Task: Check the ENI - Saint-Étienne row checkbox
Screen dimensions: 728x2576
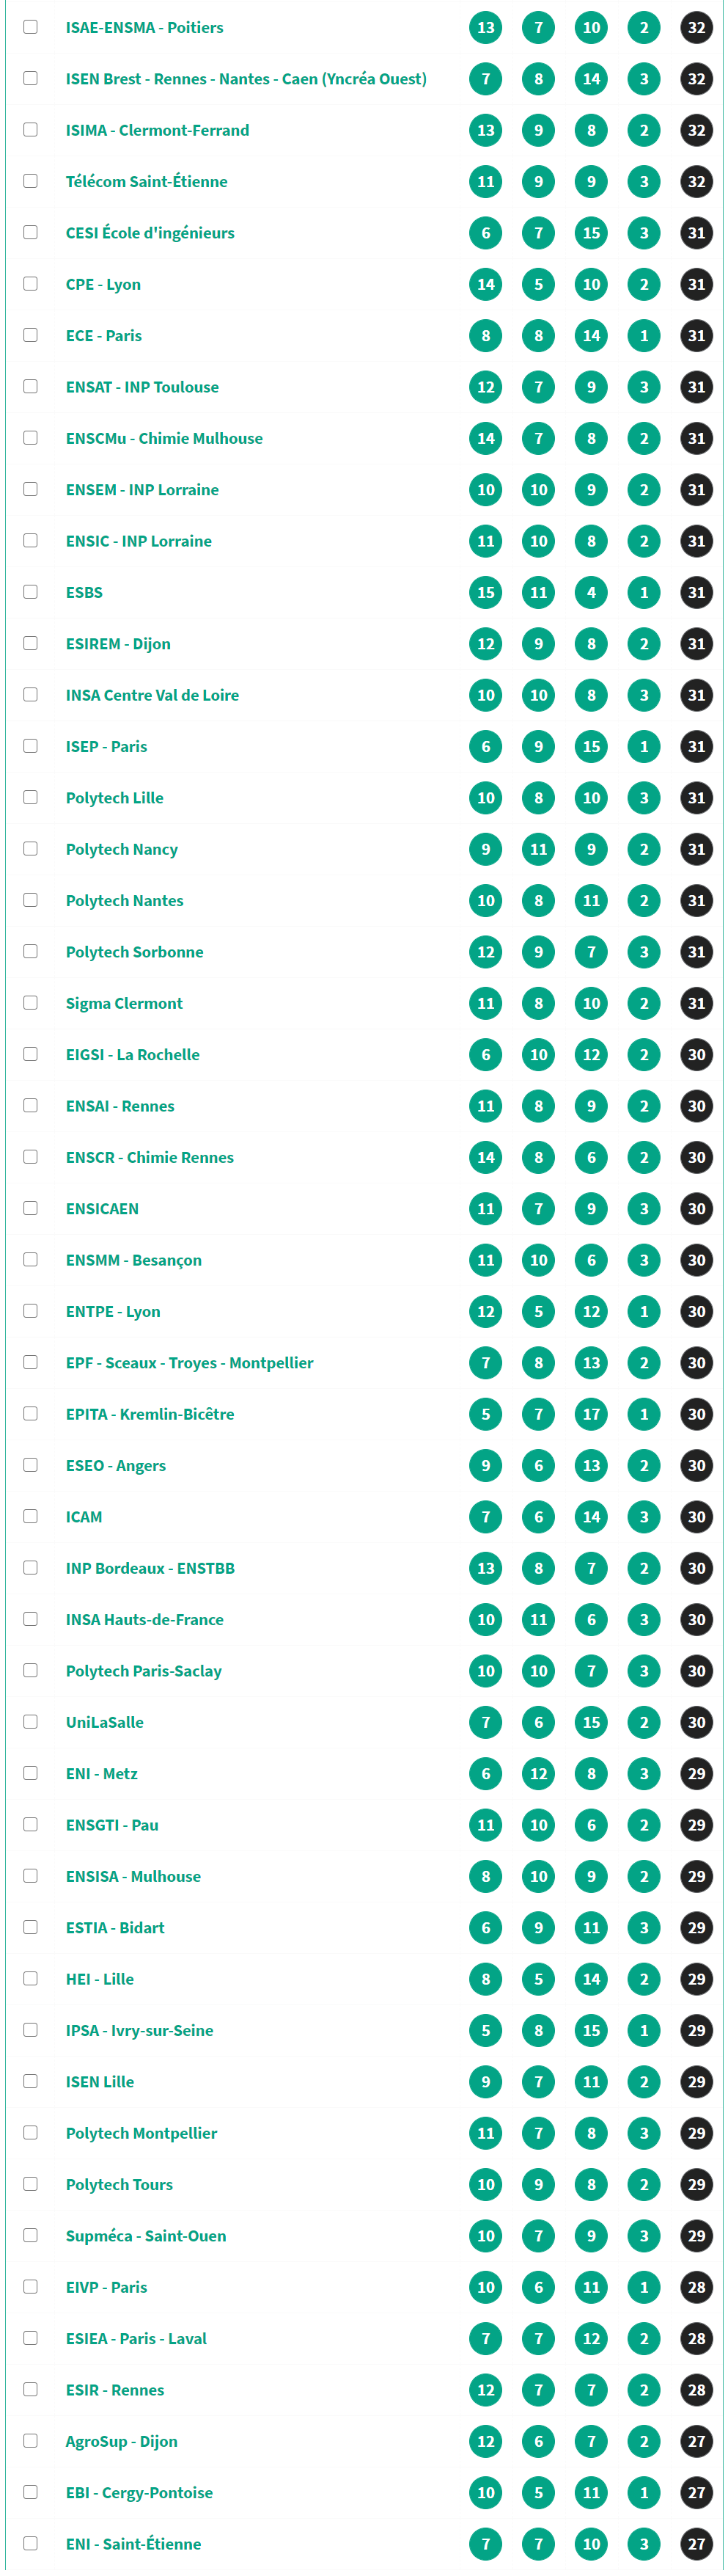Action: 31,2543
